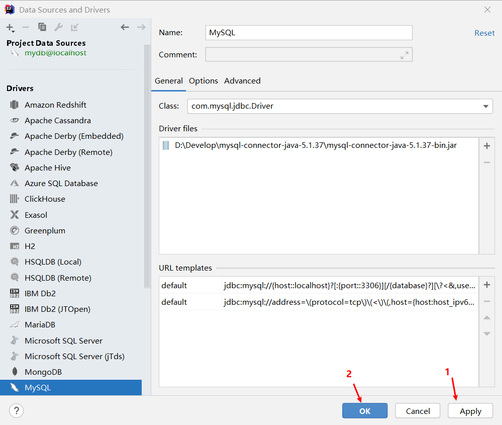The width and height of the screenshot is (502, 425).
Task: Select the HSQLDB (Remote) driver
Action: [71, 278]
